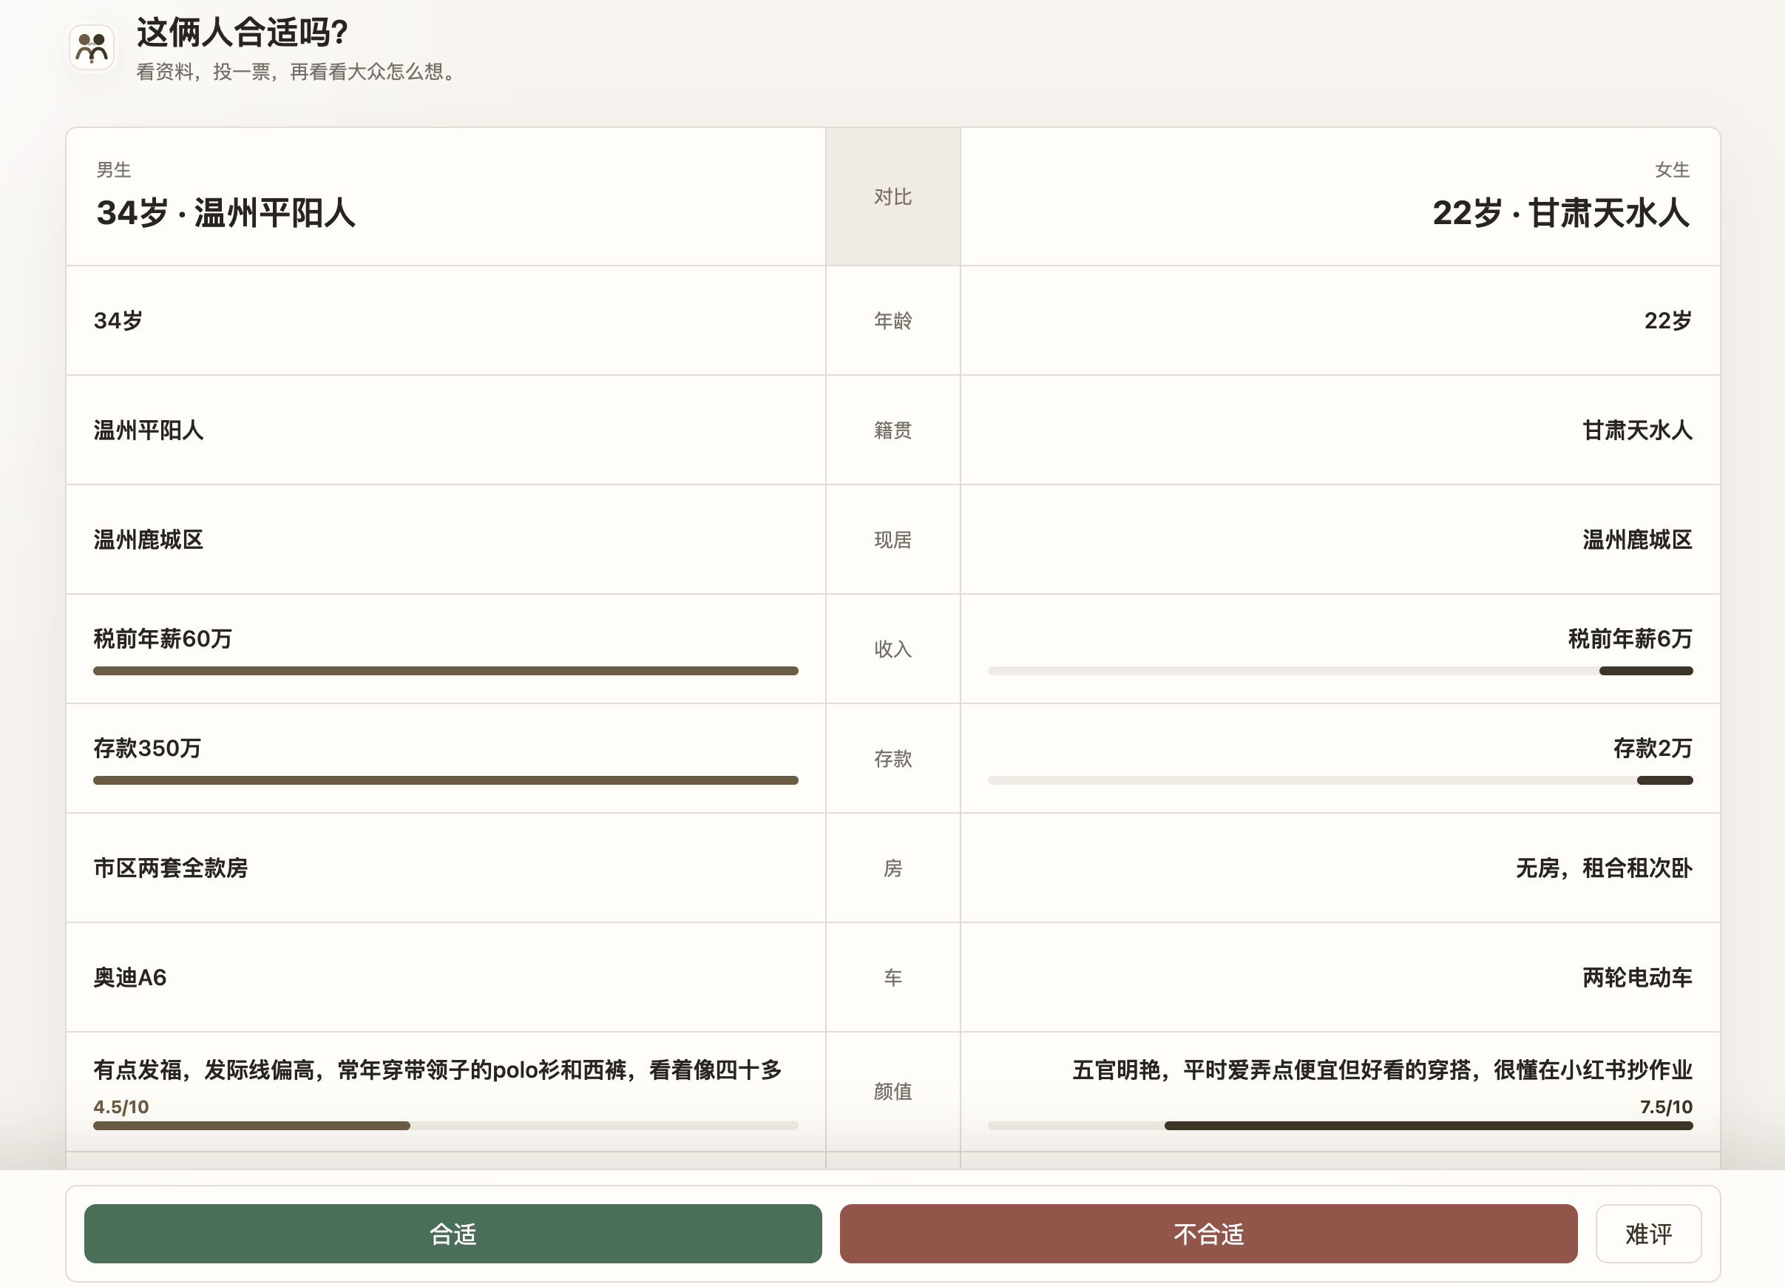Click the text 税前年薪60万
This screenshot has width=1785, height=1287.
(163, 638)
